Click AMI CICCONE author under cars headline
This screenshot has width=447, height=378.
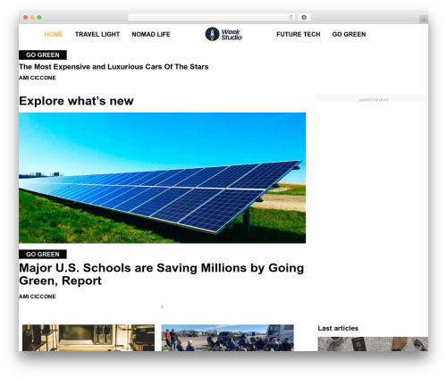(38, 78)
